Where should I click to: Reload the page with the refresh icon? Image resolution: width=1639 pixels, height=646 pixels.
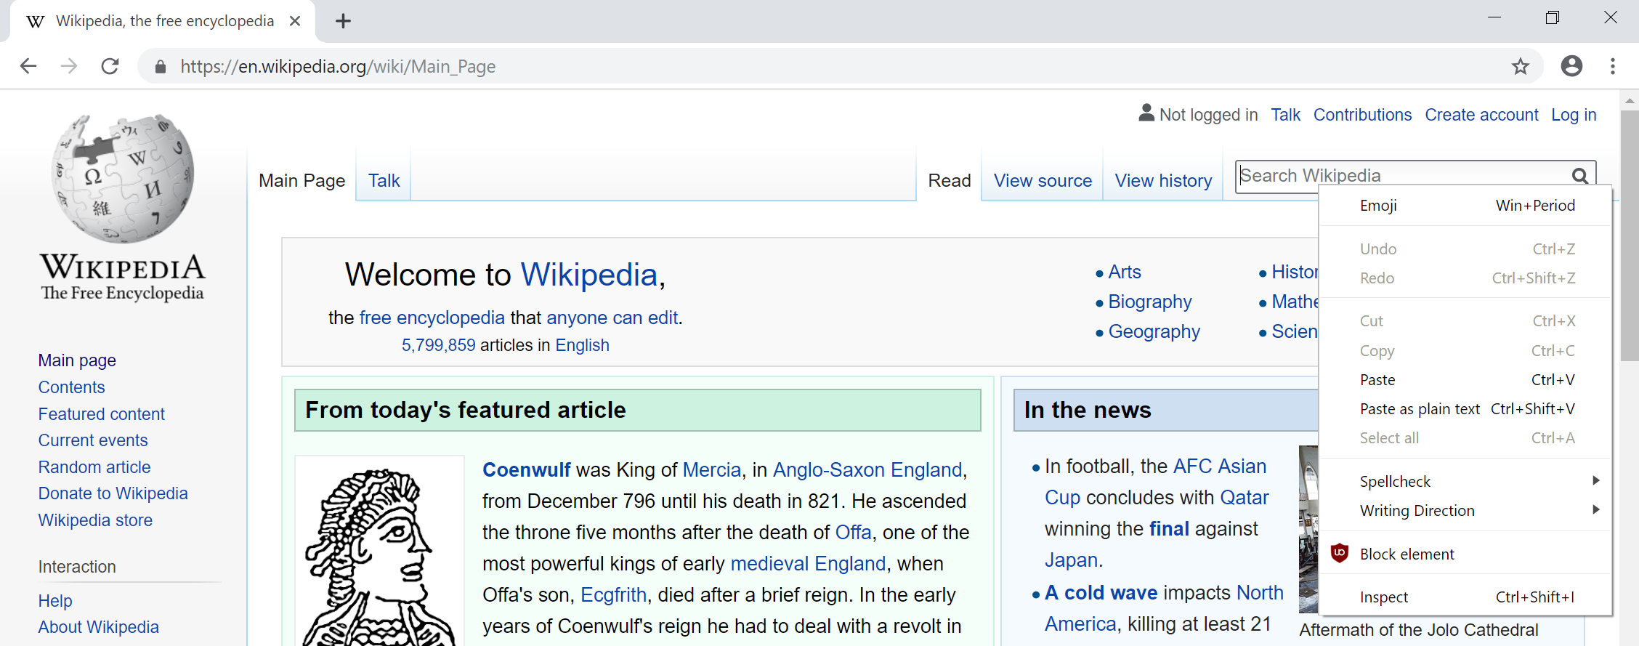pos(110,66)
